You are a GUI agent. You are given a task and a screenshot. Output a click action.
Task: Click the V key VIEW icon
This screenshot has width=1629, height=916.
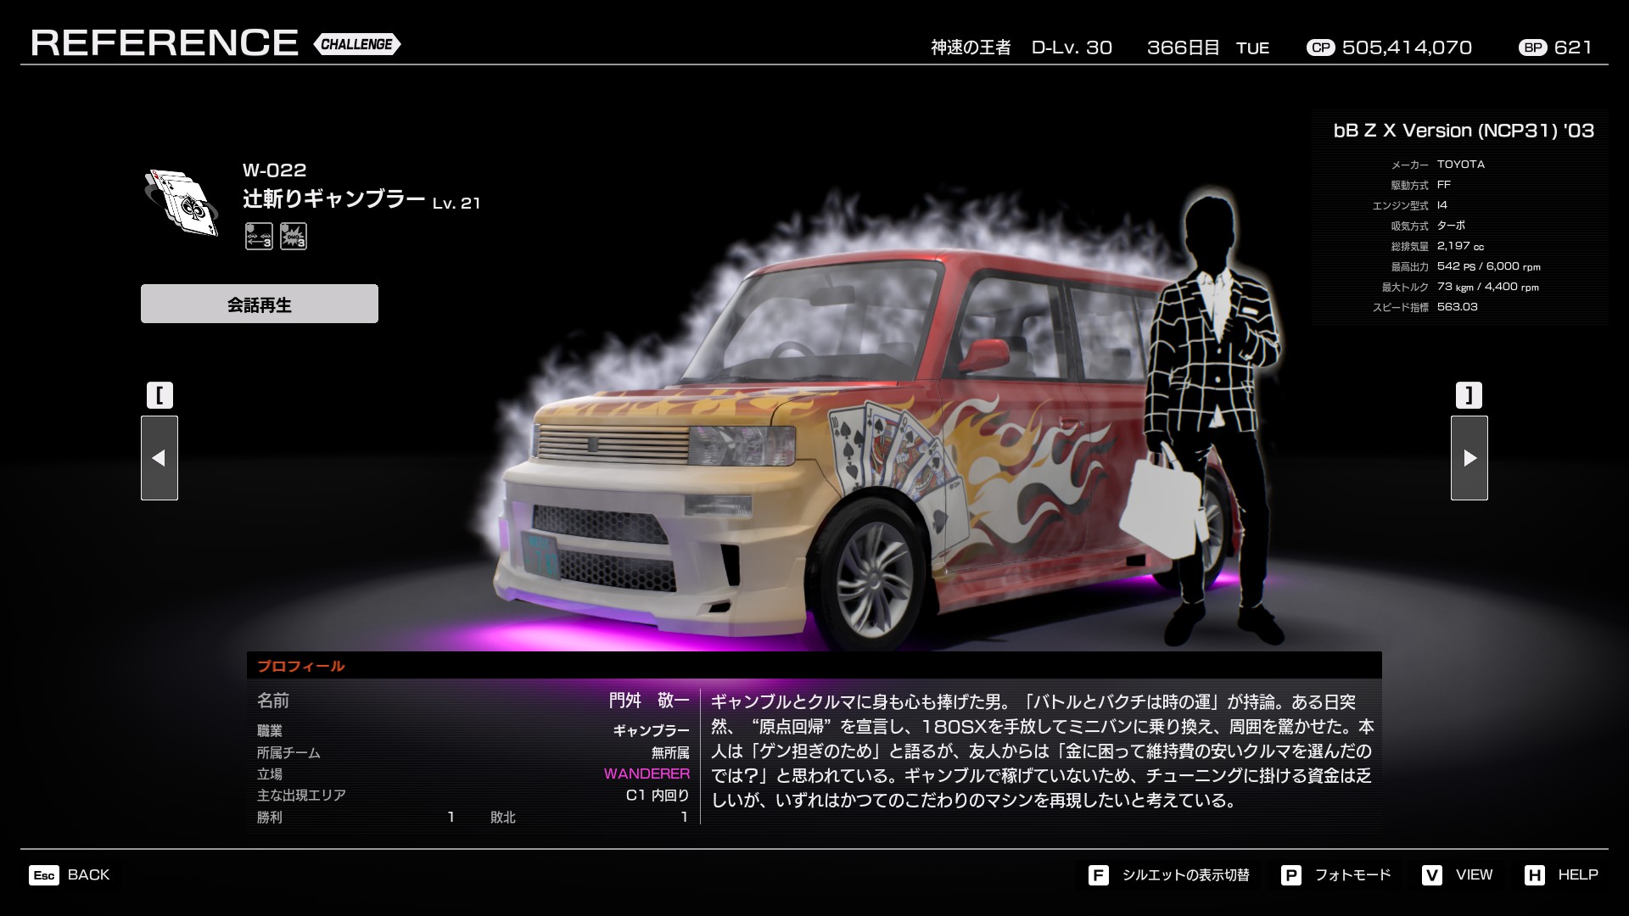[x=1432, y=875]
